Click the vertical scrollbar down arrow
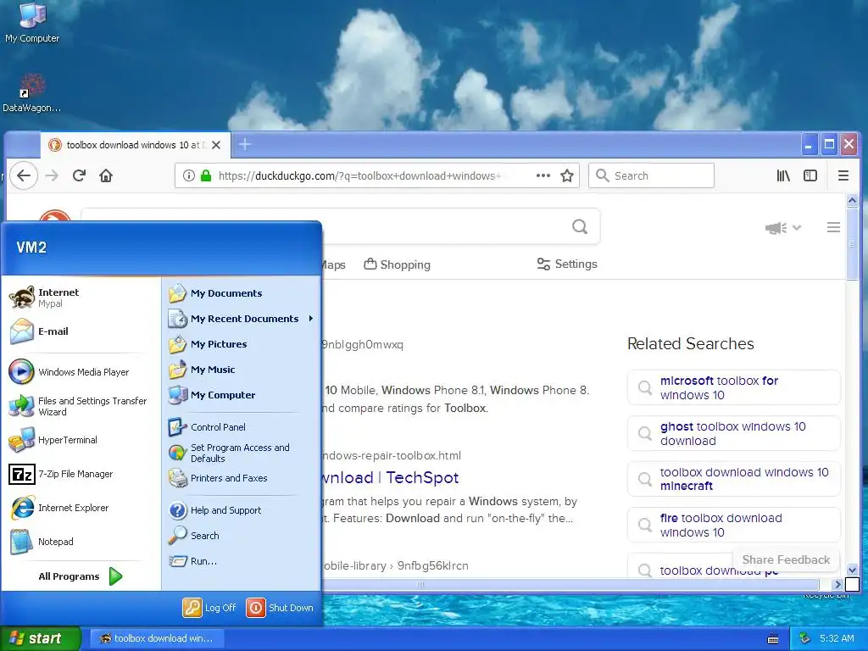The width and height of the screenshot is (868, 651). pos(853,570)
